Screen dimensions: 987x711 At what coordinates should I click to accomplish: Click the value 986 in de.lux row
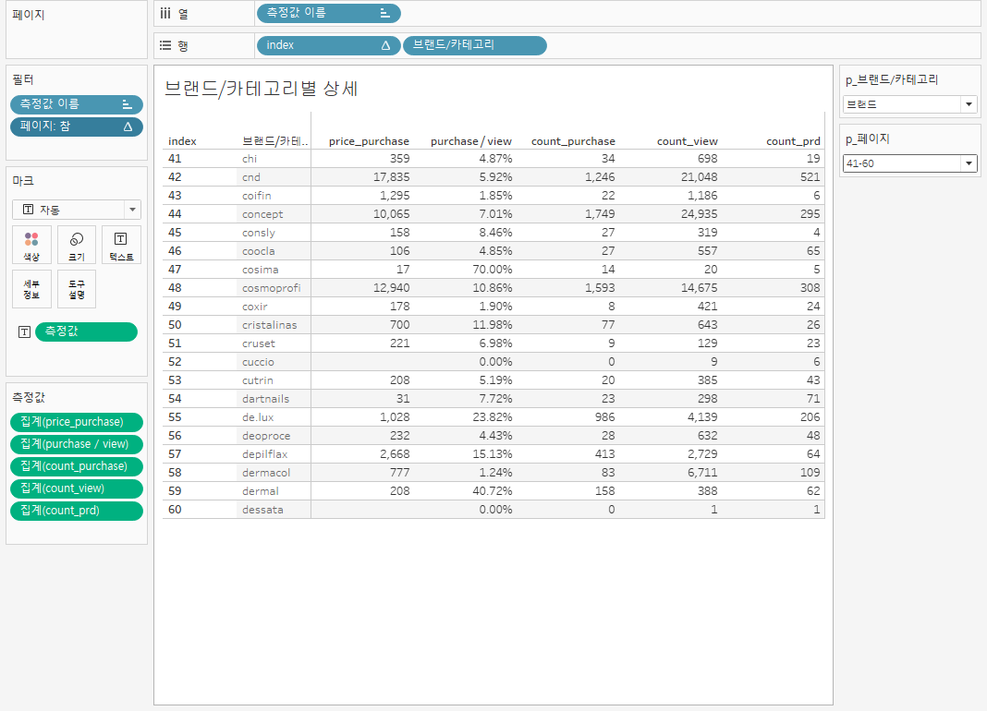coord(605,417)
